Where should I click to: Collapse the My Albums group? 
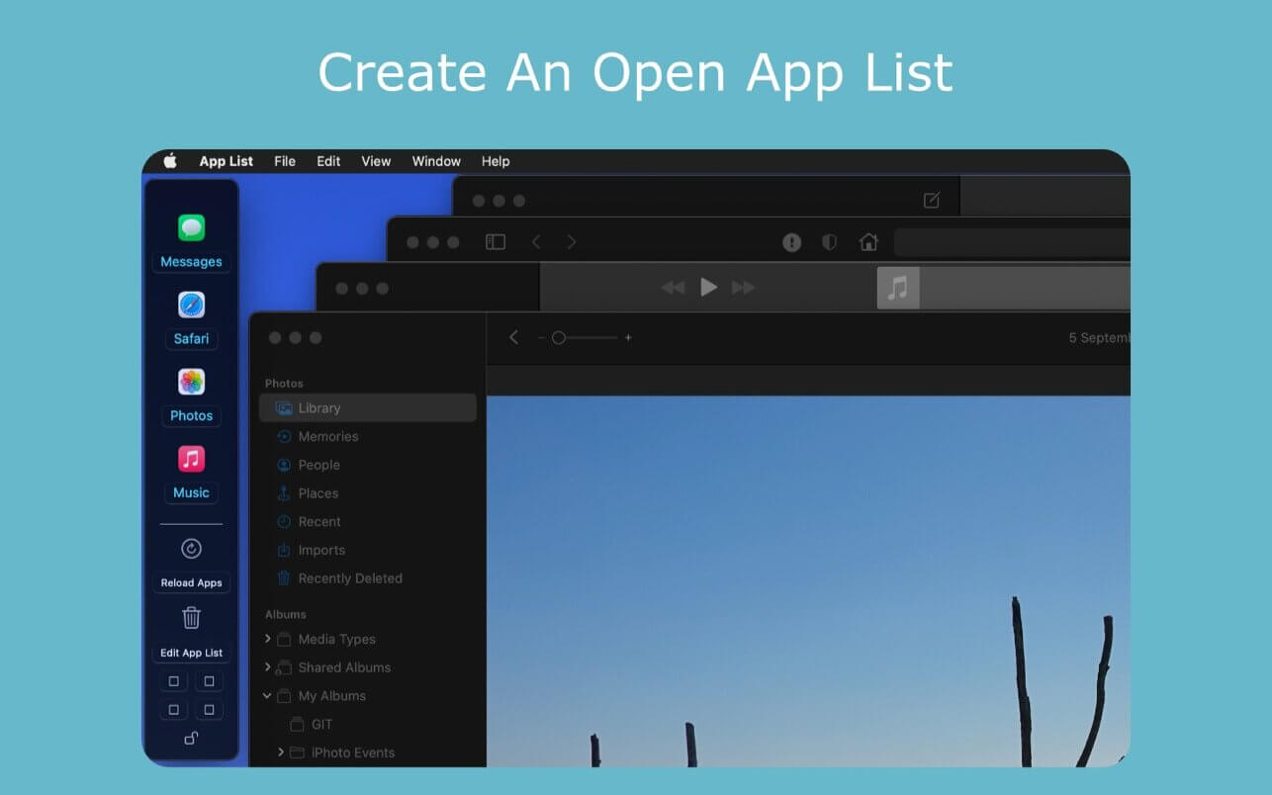point(268,696)
